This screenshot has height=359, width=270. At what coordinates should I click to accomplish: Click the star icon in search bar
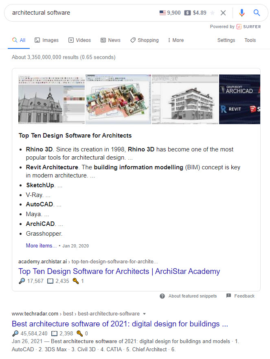pyautogui.click(x=212, y=13)
